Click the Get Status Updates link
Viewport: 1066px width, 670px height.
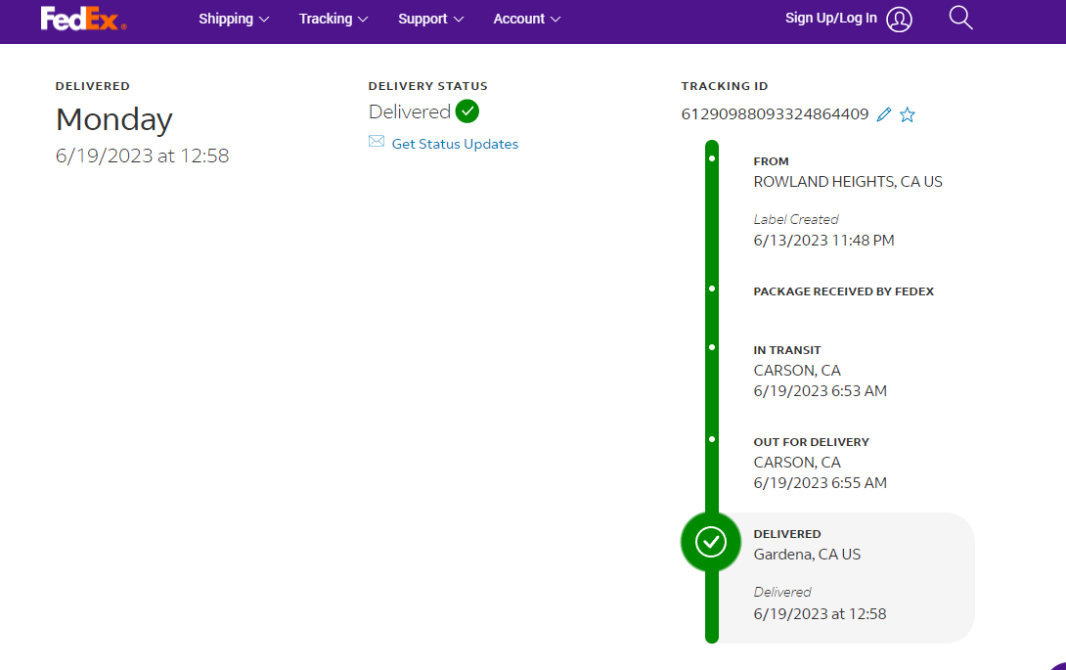pos(455,144)
